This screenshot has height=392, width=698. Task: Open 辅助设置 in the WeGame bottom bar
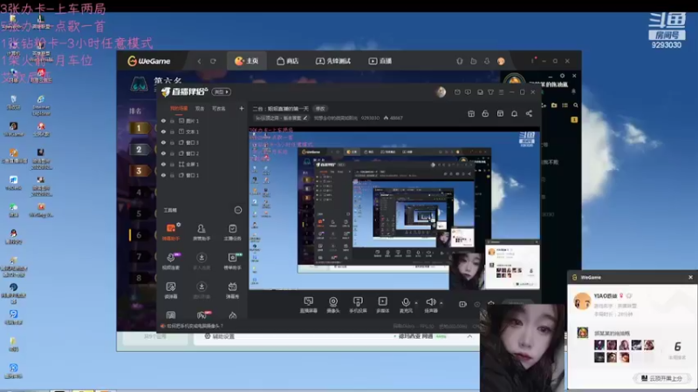[x=220, y=336]
